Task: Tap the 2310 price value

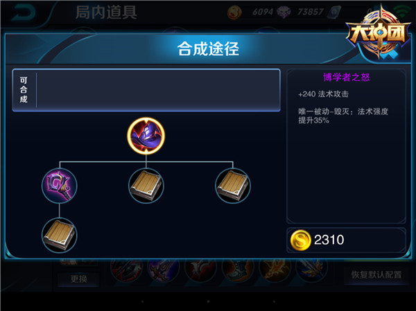Action: [329, 240]
